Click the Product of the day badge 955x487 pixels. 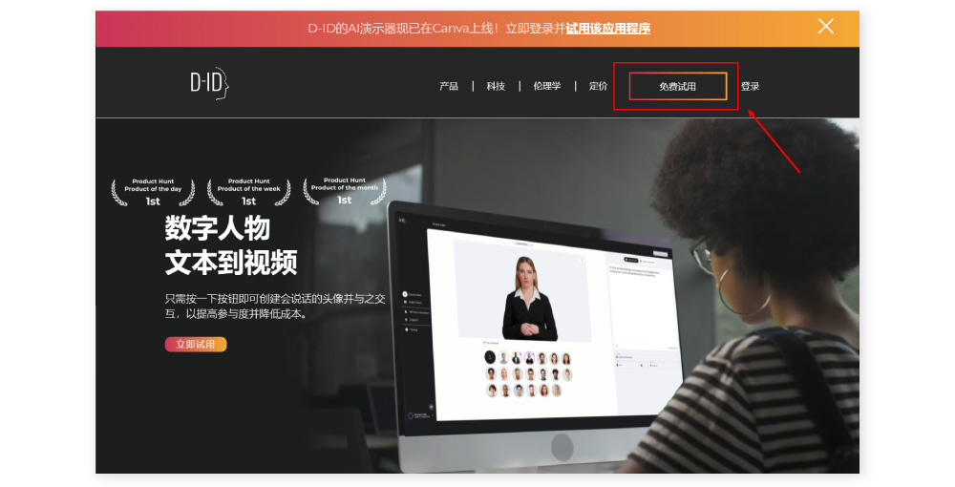[x=153, y=192]
